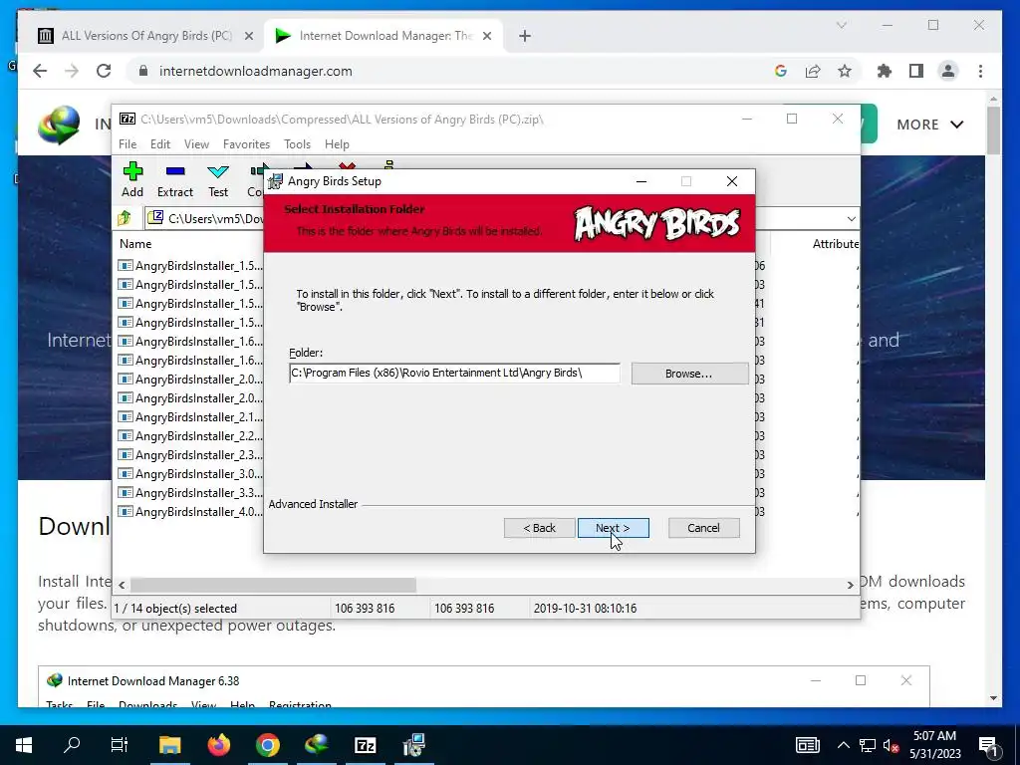Open Task View on the taskbar
Screen dimensions: 1020x765
(x=120, y=745)
